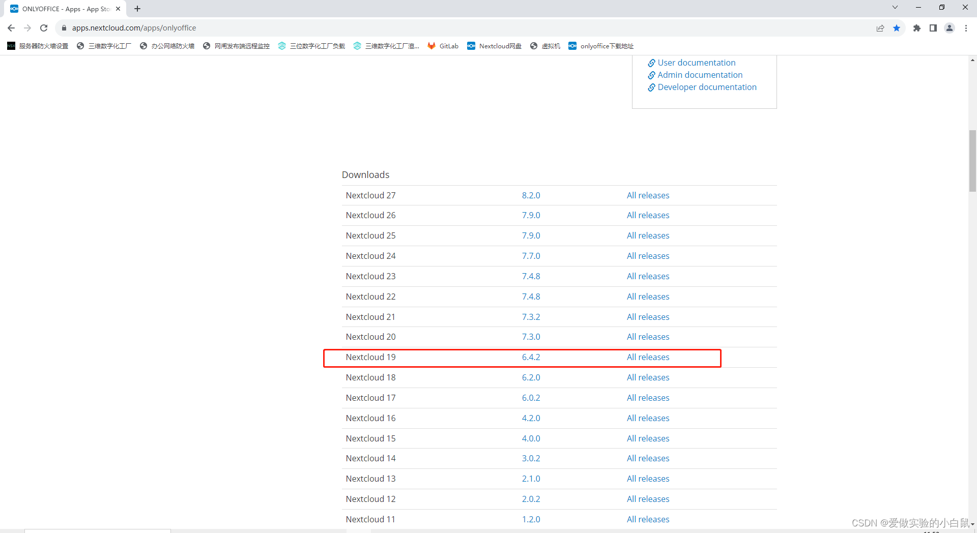Go back to the previous page
The image size is (977, 533).
(x=11, y=28)
